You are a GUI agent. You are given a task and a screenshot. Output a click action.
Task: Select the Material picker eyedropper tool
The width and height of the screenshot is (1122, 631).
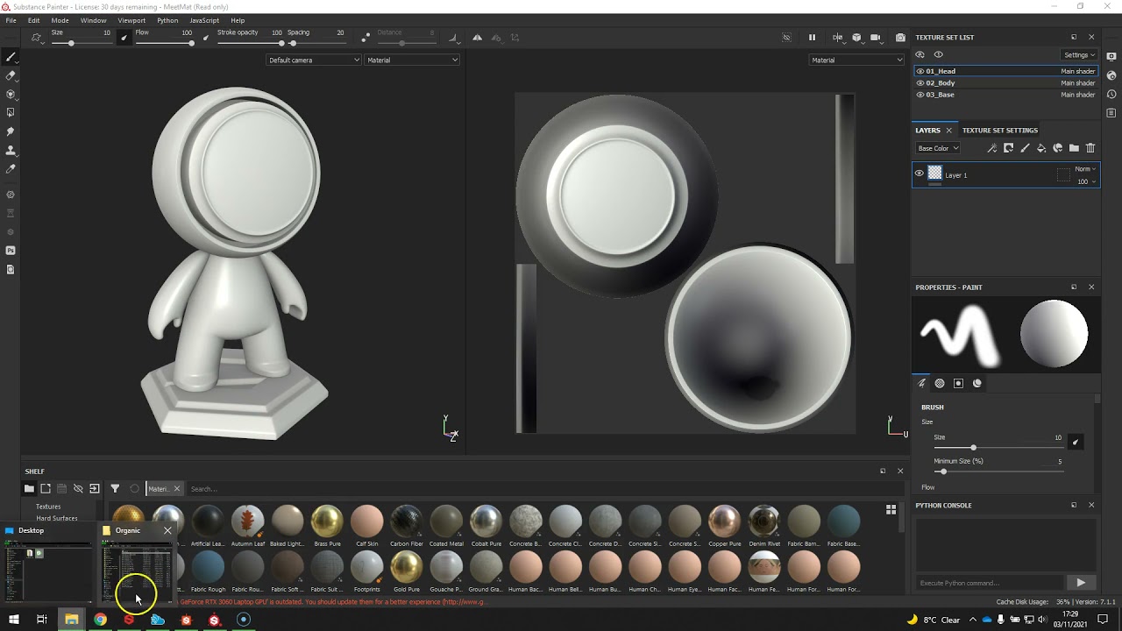point(11,168)
